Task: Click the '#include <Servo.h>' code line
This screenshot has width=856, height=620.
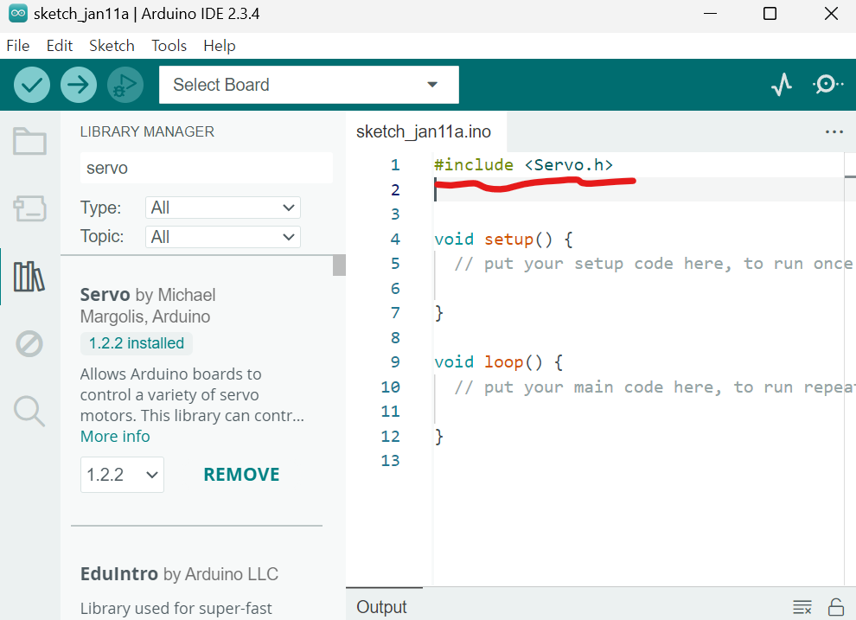Action: point(523,165)
